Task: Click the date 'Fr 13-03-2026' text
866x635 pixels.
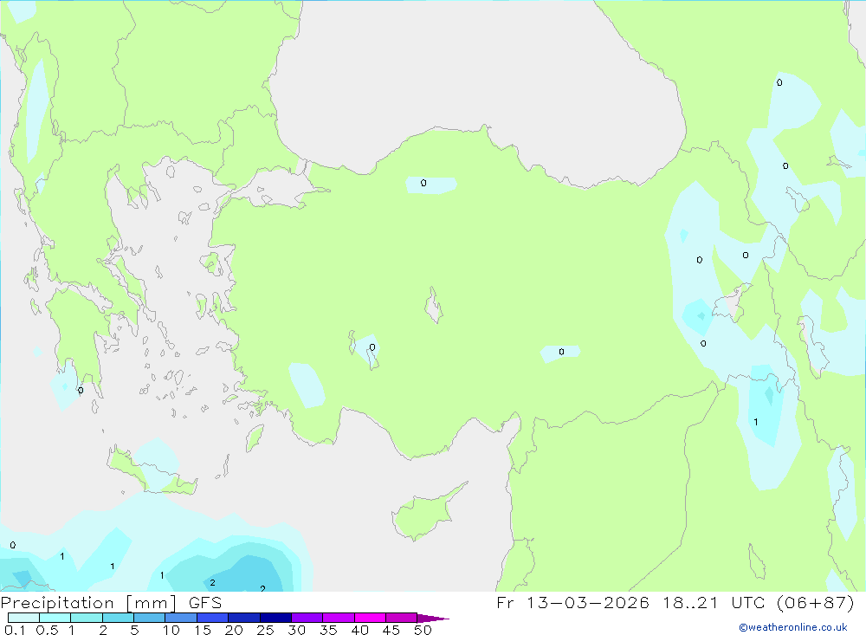Action: pyautogui.click(x=572, y=602)
